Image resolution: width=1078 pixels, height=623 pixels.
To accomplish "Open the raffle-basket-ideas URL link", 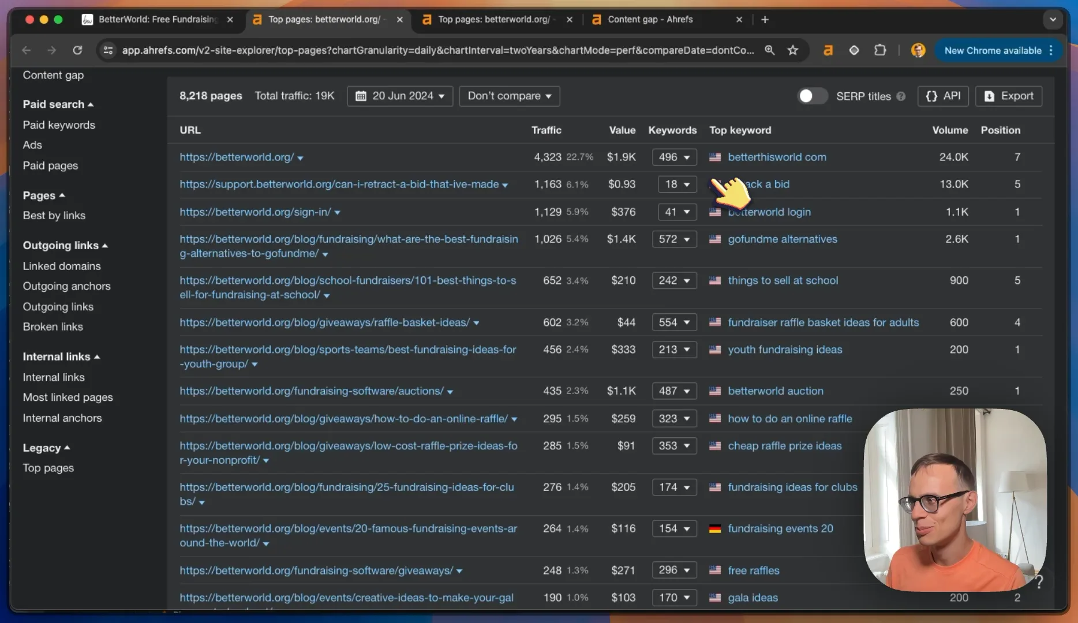I will 324,322.
